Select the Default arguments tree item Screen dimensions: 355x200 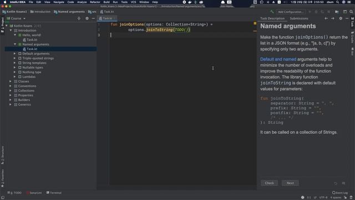(x=35, y=53)
